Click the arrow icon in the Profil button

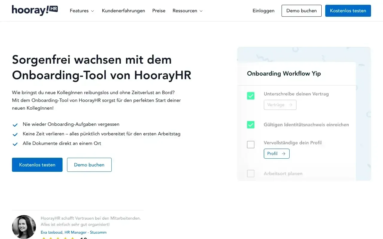point(283,154)
